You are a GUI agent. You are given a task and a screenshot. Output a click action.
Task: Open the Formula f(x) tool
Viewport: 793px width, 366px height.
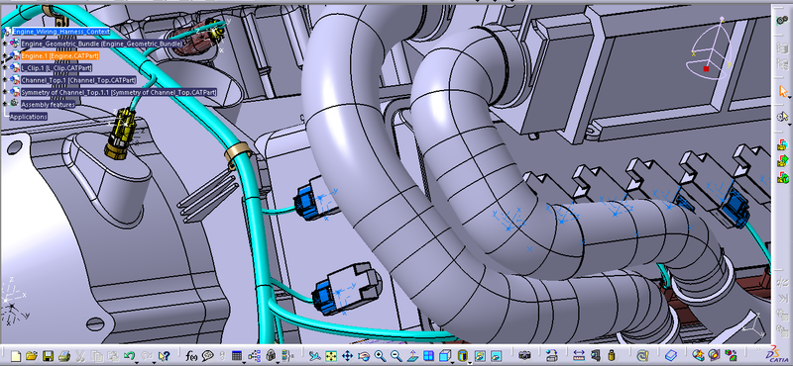[191, 356]
